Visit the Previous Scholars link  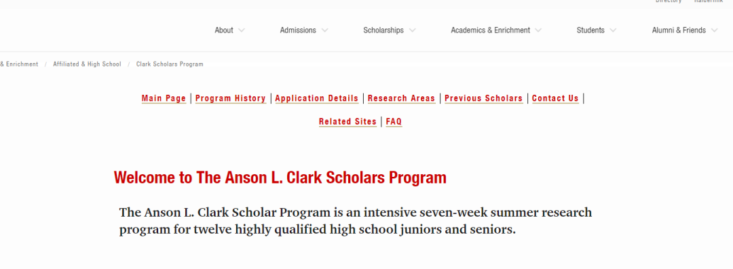(x=483, y=98)
